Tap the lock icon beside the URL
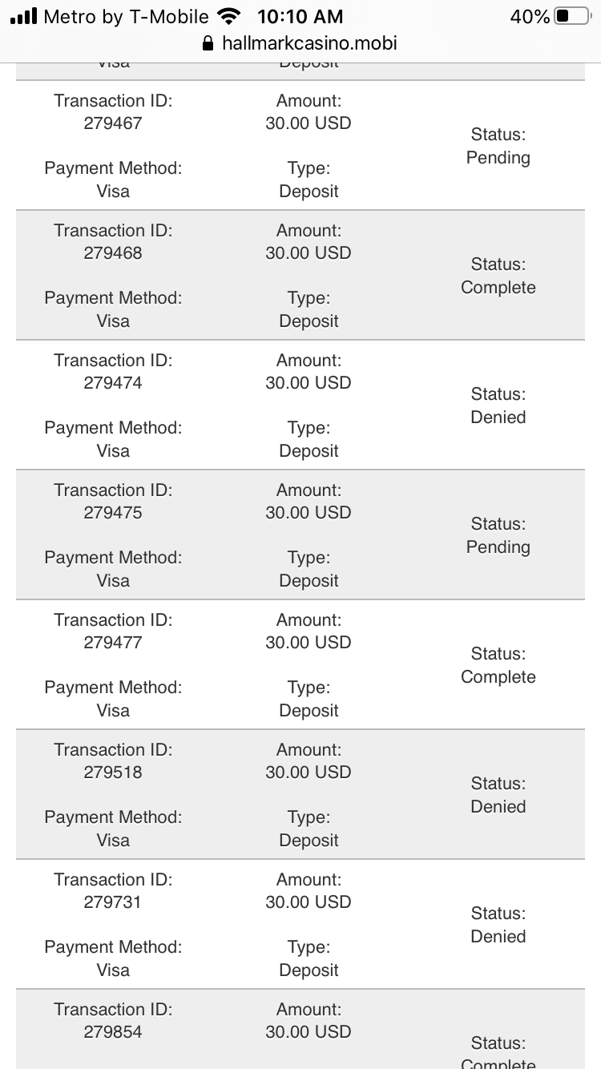This screenshot has height=1069, width=601. click(x=209, y=43)
